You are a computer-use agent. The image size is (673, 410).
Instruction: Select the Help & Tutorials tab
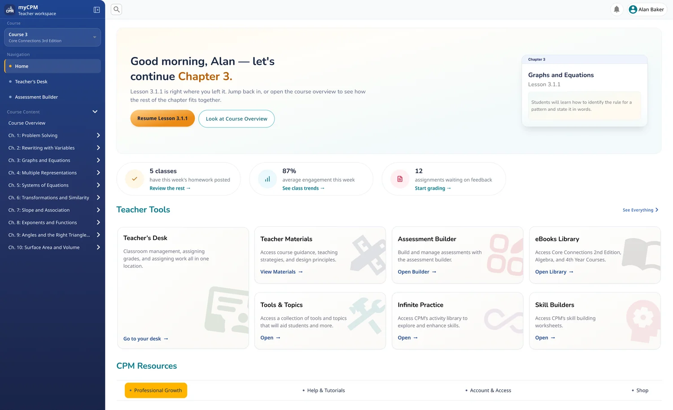point(323,390)
